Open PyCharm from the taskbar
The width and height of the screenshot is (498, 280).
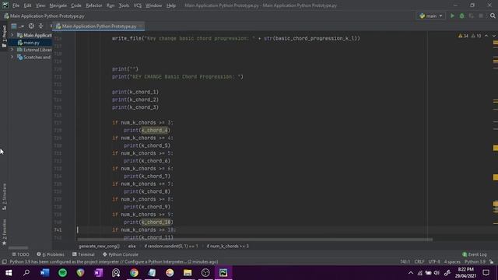pyautogui.click(x=223, y=273)
